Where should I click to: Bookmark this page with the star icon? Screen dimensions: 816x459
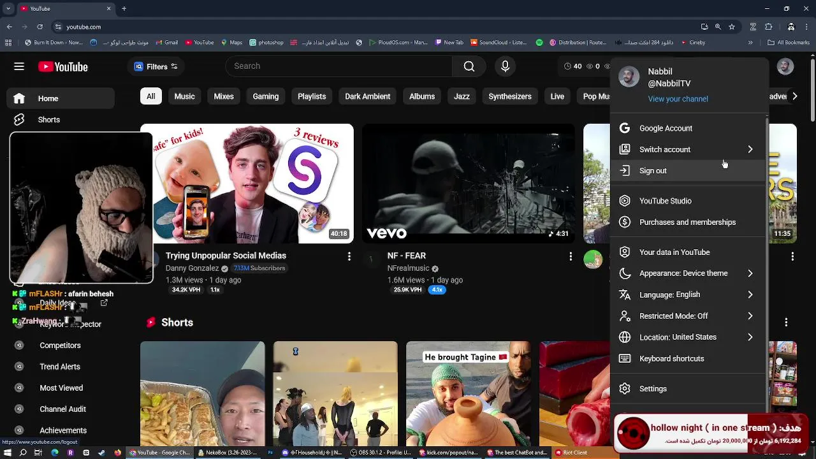pyautogui.click(x=732, y=27)
